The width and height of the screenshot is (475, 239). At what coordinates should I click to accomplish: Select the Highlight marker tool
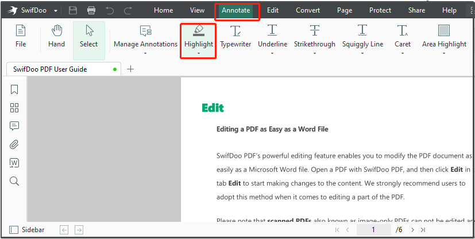click(199, 37)
